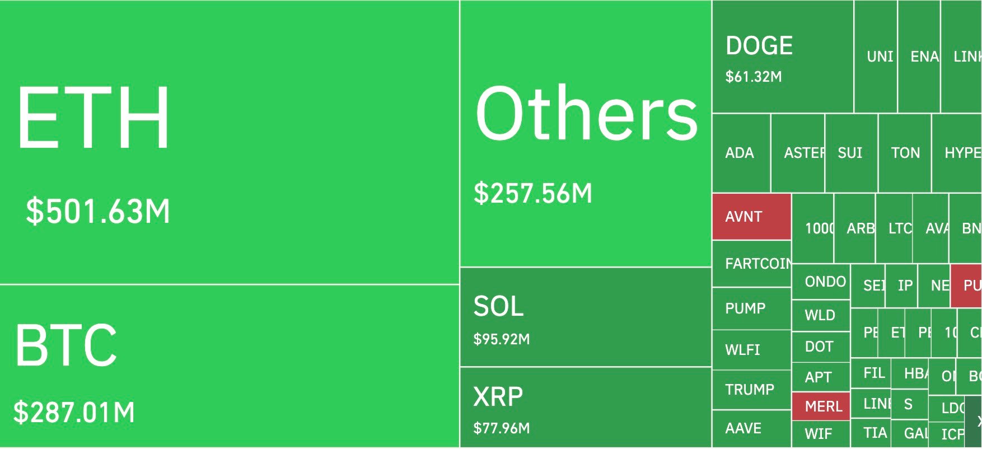Click the ADA block

(741, 153)
